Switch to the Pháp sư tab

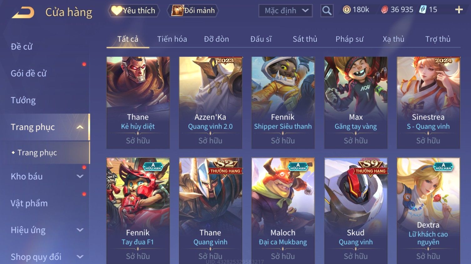point(350,39)
